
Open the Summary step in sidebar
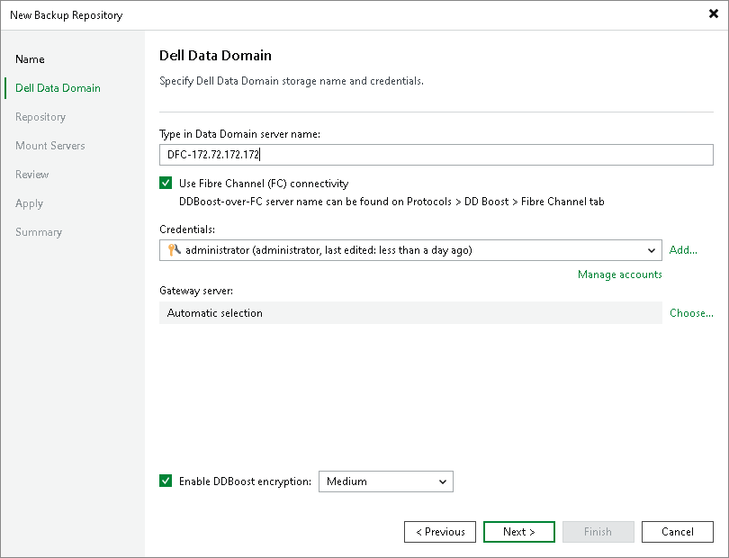point(39,232)
